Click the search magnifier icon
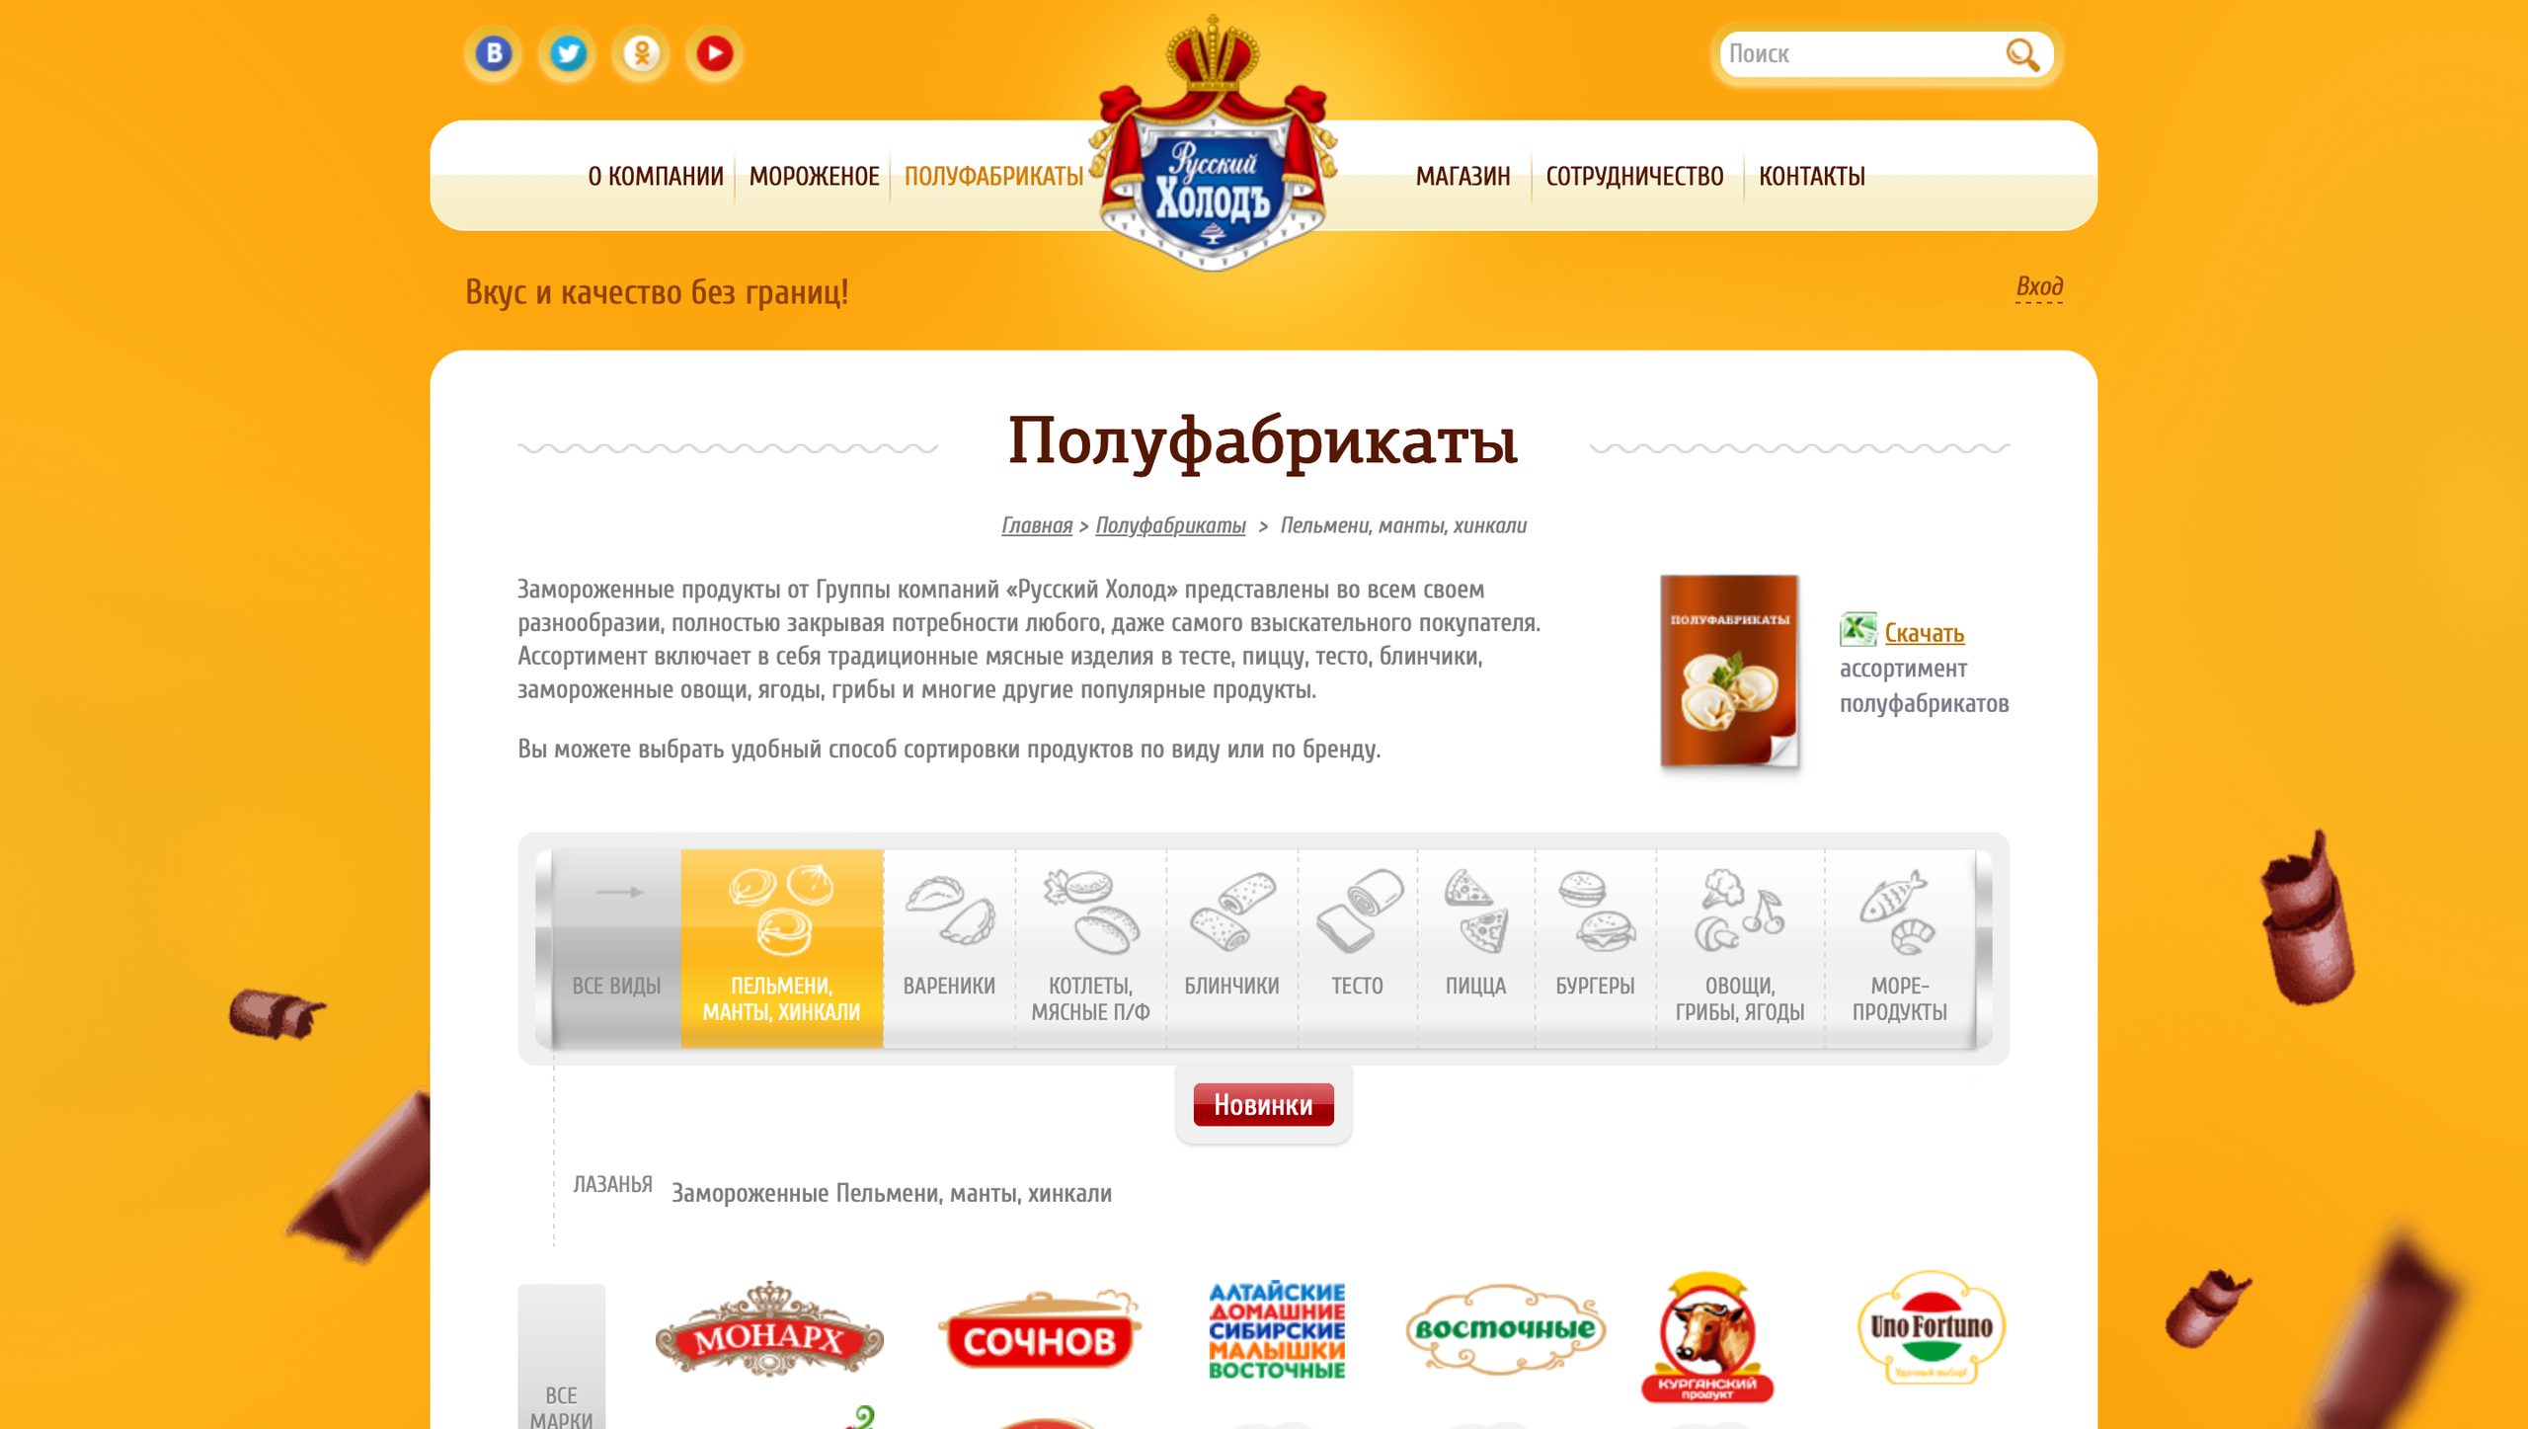This screenshot has width=2528, height=1429. (x=2022, y=54)
